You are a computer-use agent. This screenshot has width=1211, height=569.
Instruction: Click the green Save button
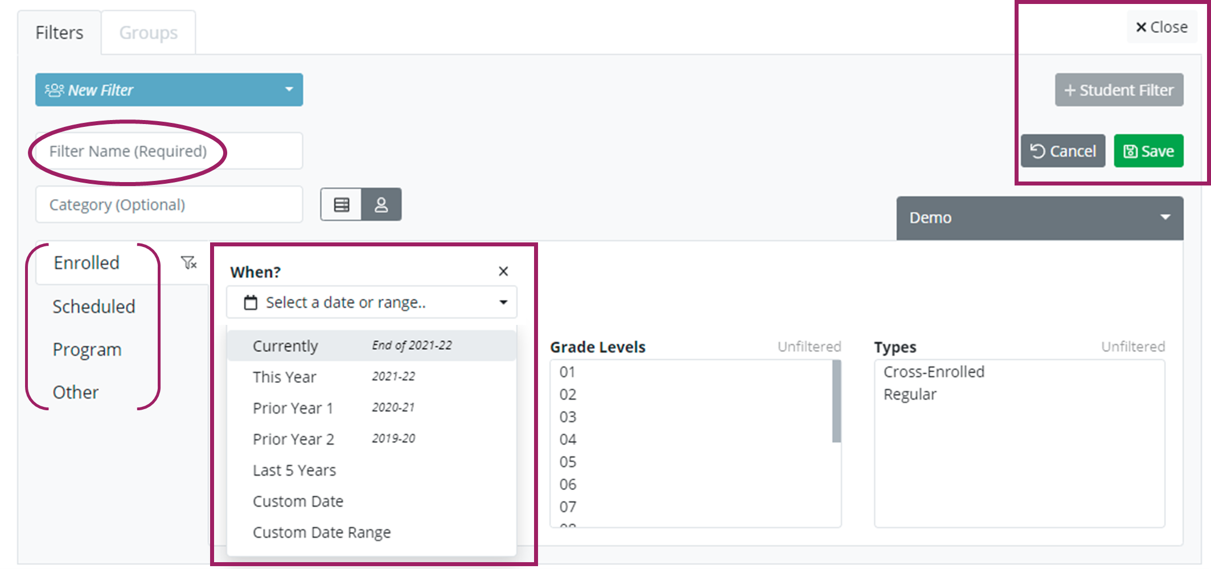(1148, 151)
